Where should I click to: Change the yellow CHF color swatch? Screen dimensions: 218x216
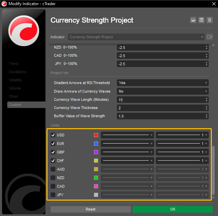point(96,161)
